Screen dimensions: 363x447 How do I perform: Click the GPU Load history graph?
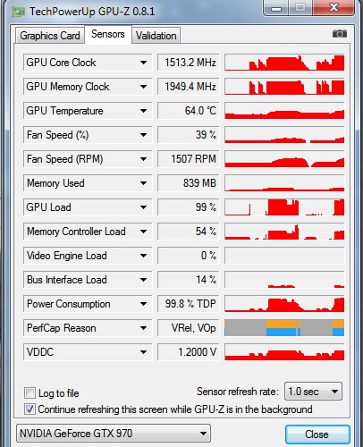click(284, 207)
